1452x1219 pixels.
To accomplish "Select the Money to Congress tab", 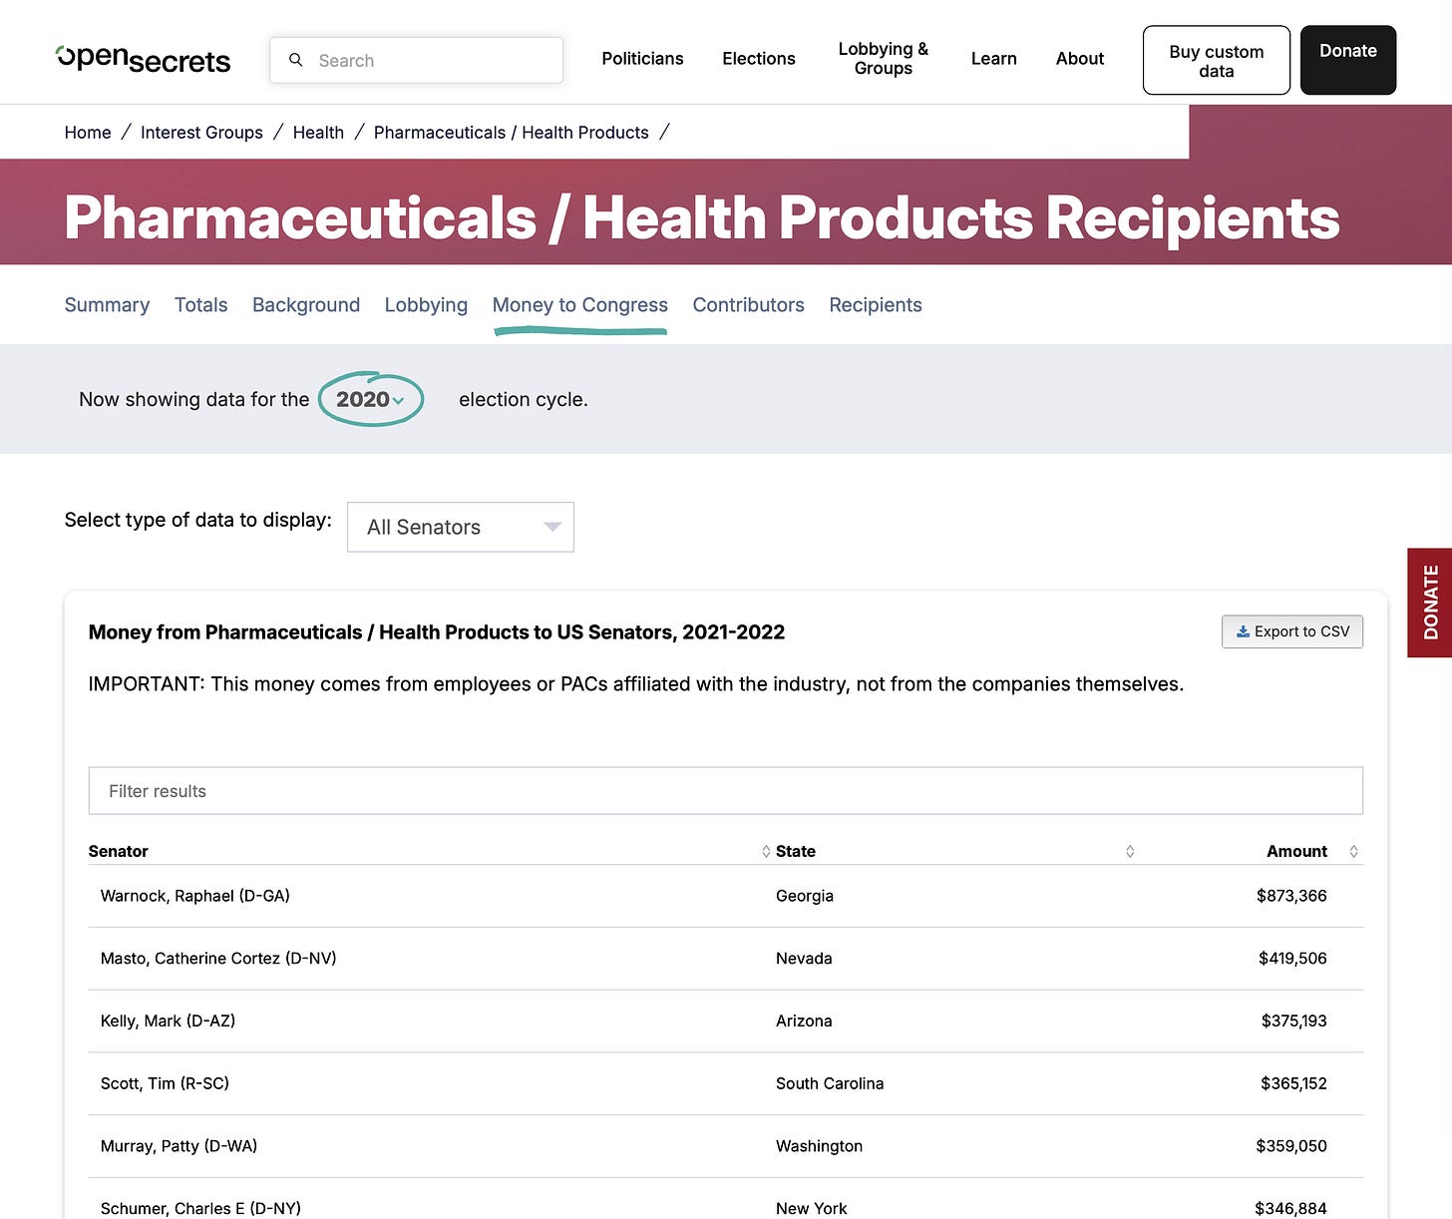I will pyautogui.click(x=580, y=305).
